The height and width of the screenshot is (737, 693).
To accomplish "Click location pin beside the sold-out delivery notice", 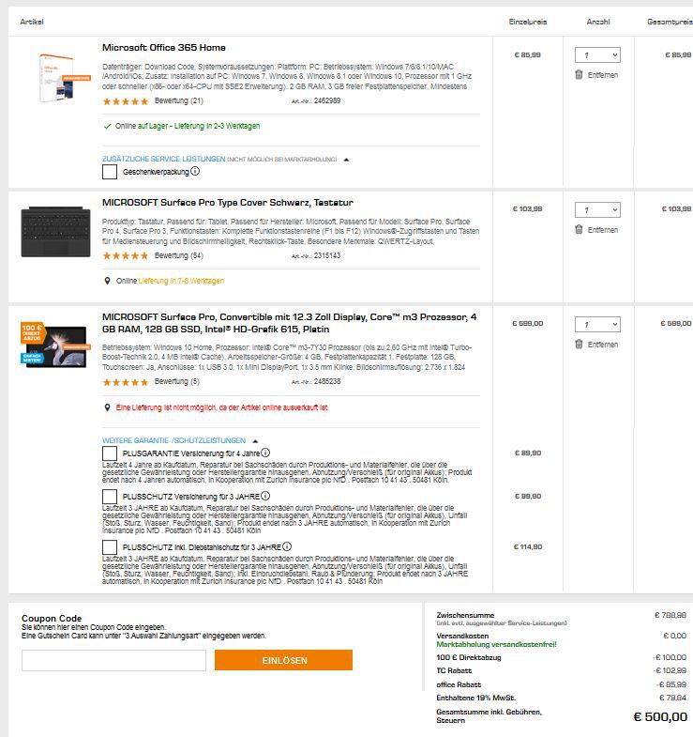I will pyautogui.click(x=107, y=407).
